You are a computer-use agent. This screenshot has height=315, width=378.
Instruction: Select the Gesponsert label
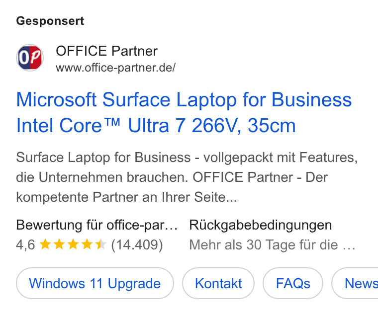pyautogui.click(x=50, y=21)
